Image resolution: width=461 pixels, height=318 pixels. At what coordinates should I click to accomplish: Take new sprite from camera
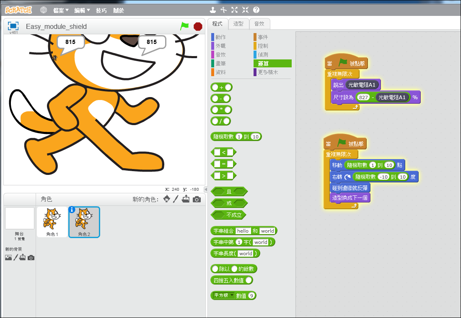point(197,199)
